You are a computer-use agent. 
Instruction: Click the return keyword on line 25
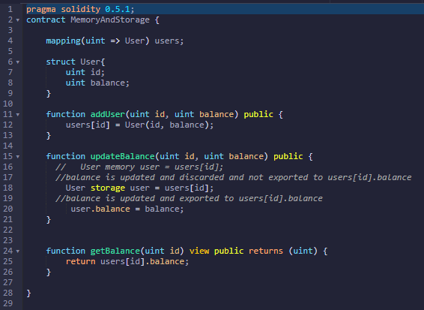click(81, 261)
